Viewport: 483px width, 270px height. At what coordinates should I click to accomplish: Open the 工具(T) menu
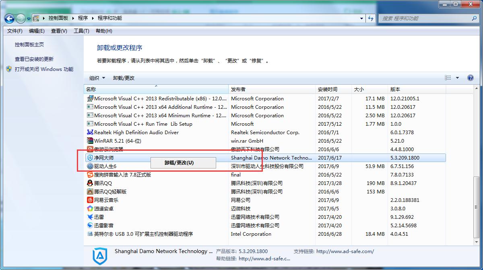(81, 31)
